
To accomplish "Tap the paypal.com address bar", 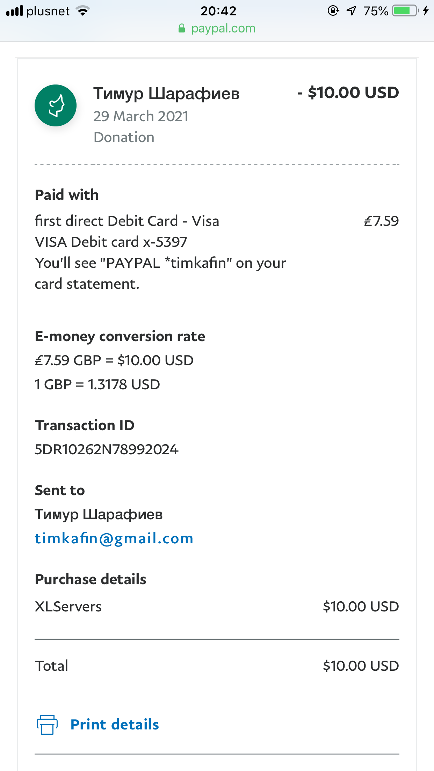I will (223, 28).
